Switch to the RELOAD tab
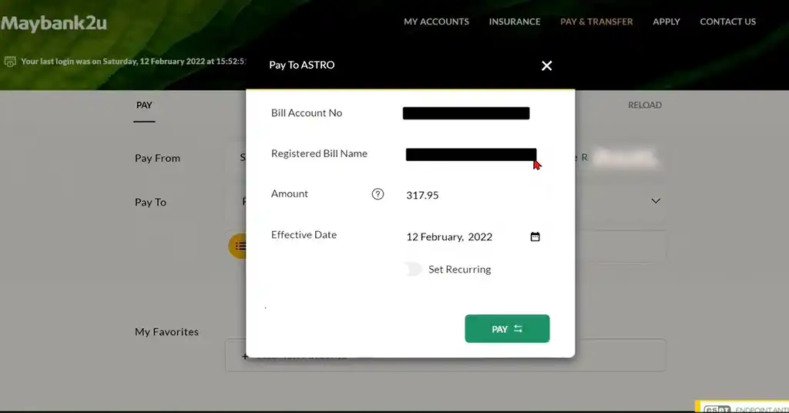Image resolution: width=789 pixels, height=413 pixels. click(x=645, y=105)
